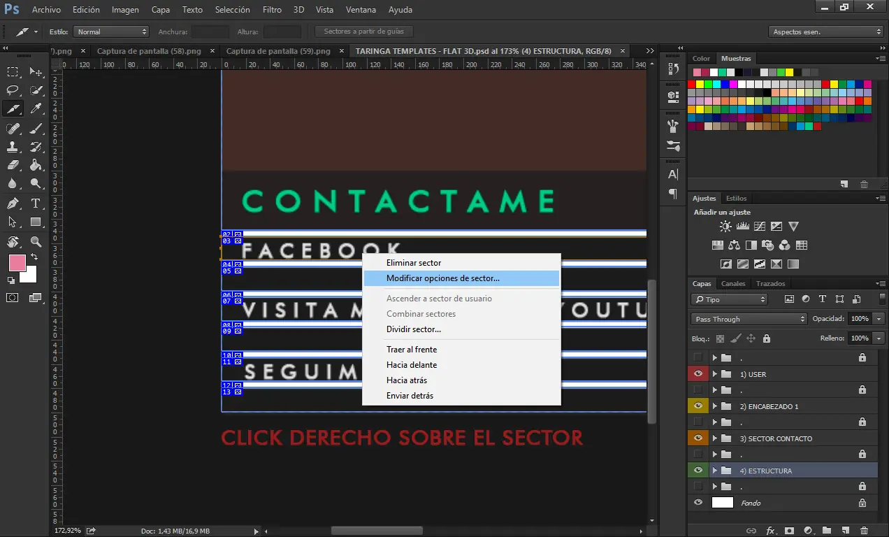Select the Zoom magnifier tool
Image resolution: width=889 pixels, height=537 pixels.
[36, 242]
